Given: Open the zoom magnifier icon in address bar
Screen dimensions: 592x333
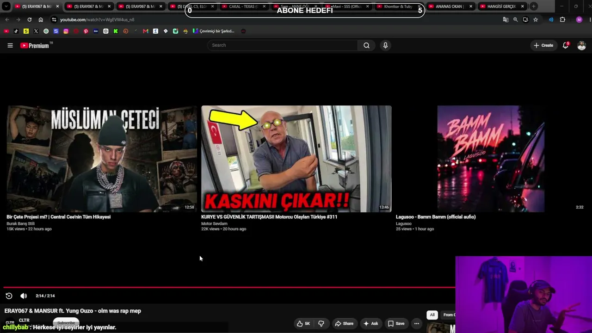Looking at the screenshot, I should 515,20.
